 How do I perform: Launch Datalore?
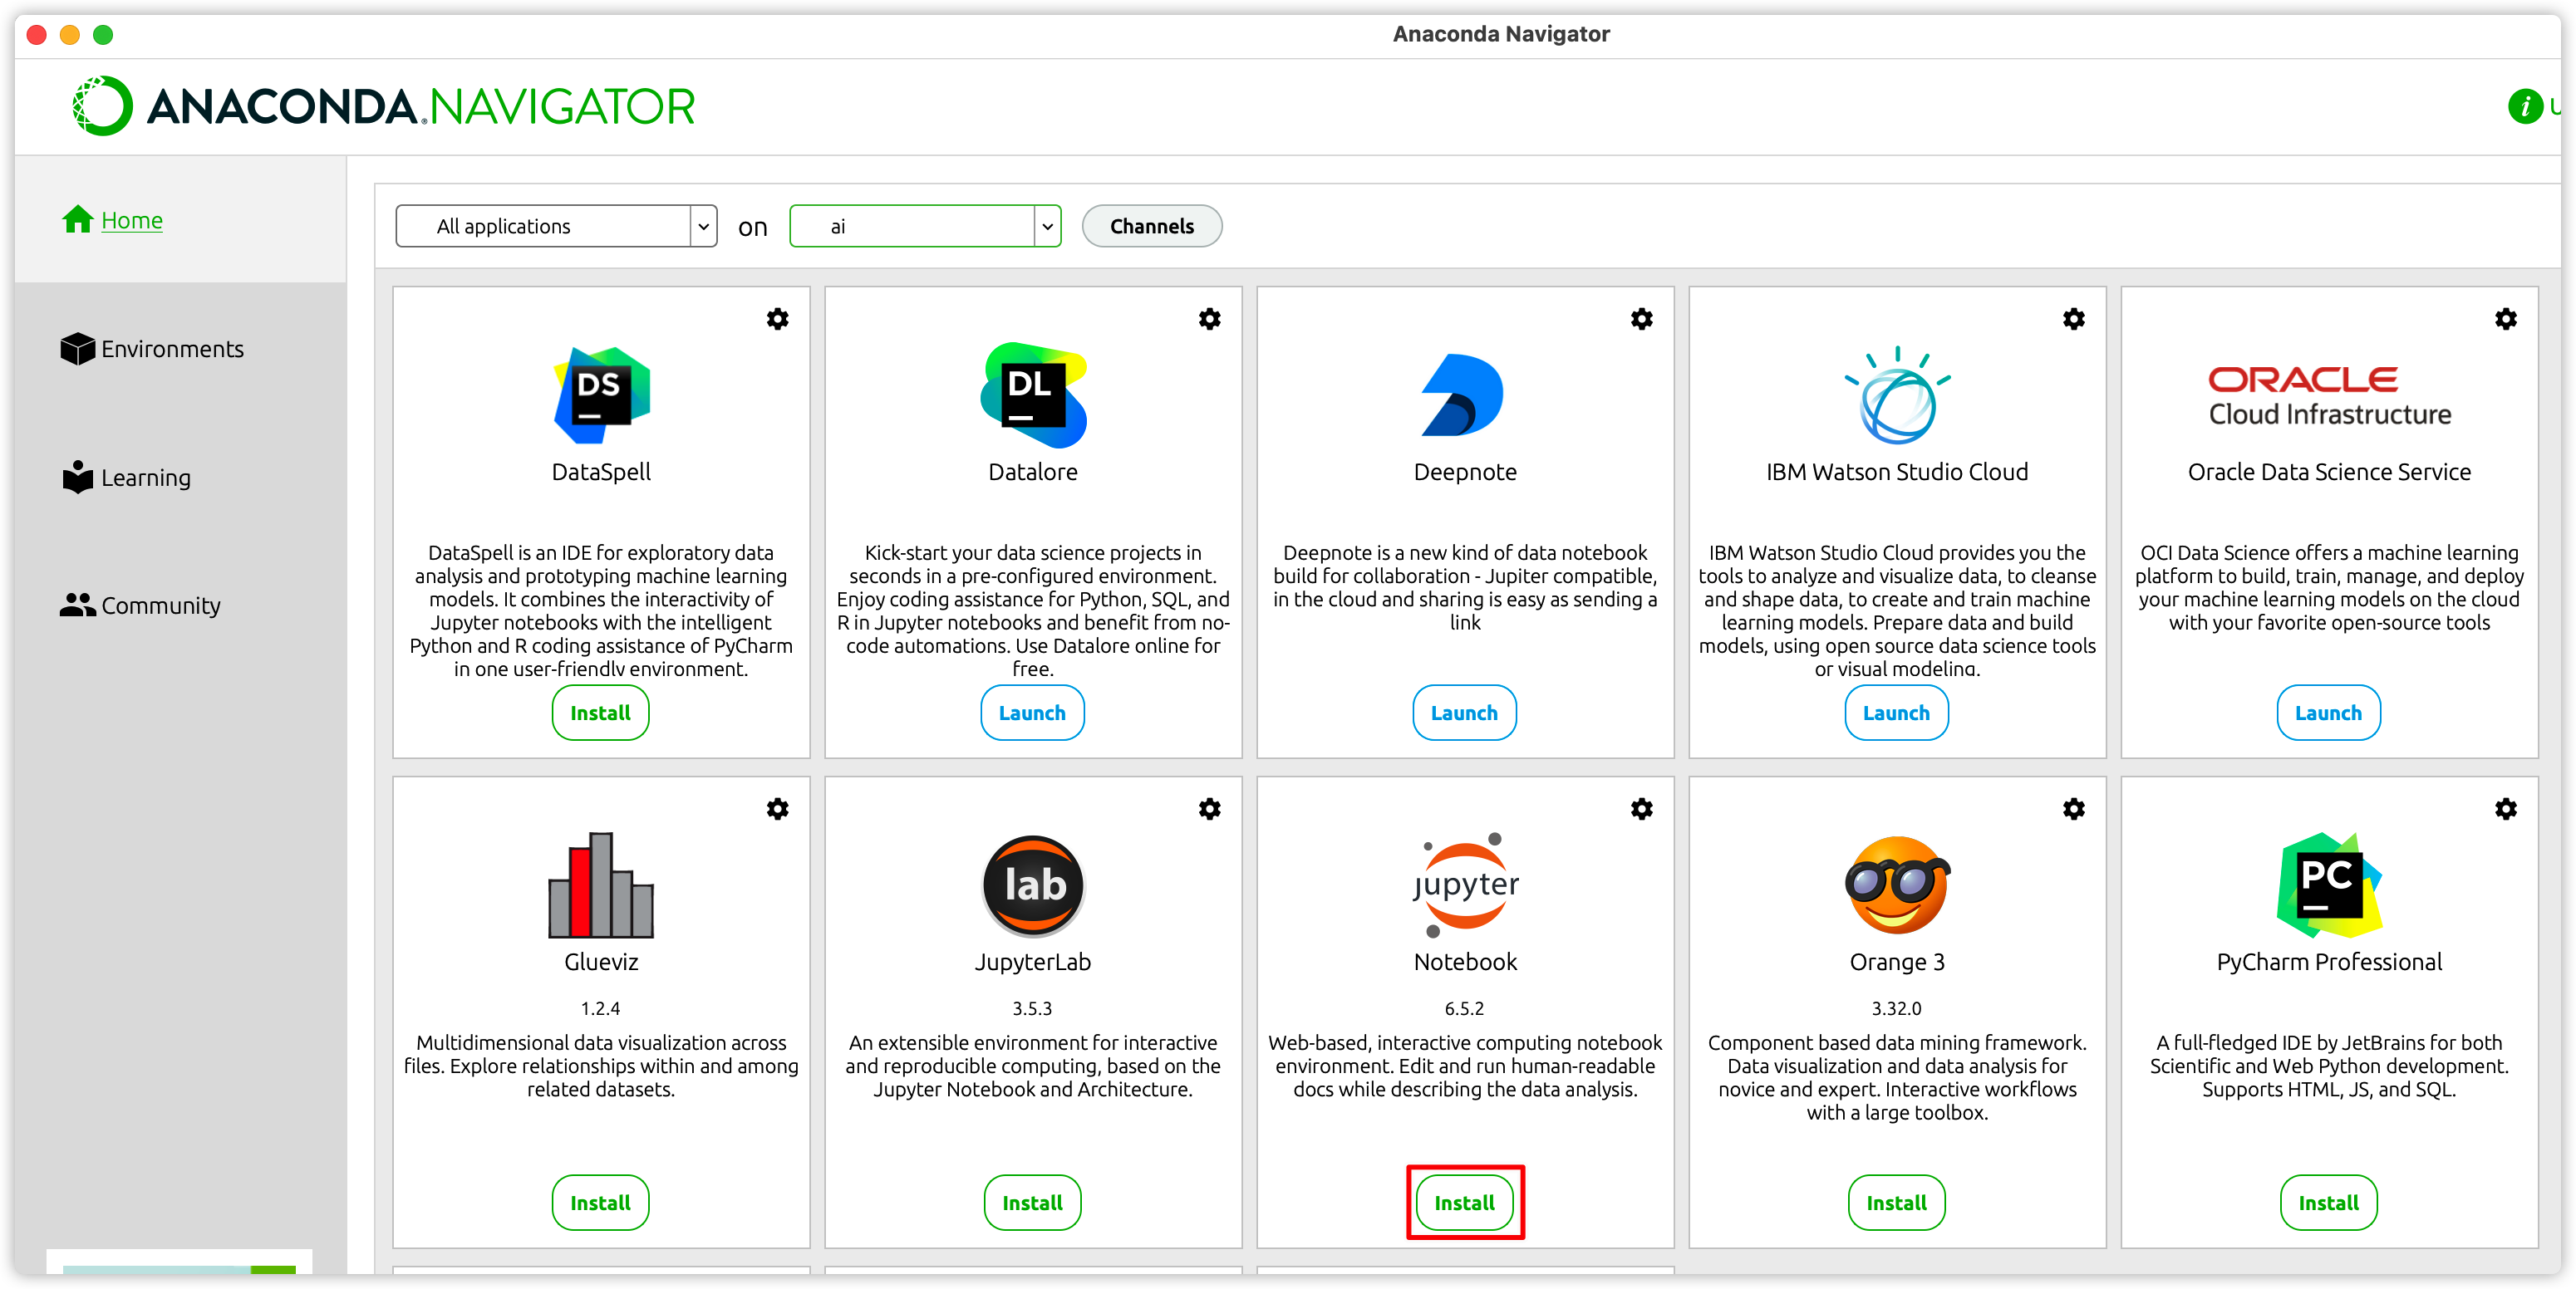(x=1032, y=713)
